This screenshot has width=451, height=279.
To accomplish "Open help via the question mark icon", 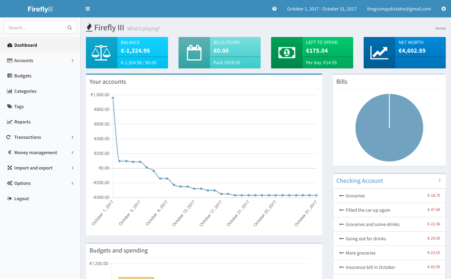I will click(x=275, y=9).
